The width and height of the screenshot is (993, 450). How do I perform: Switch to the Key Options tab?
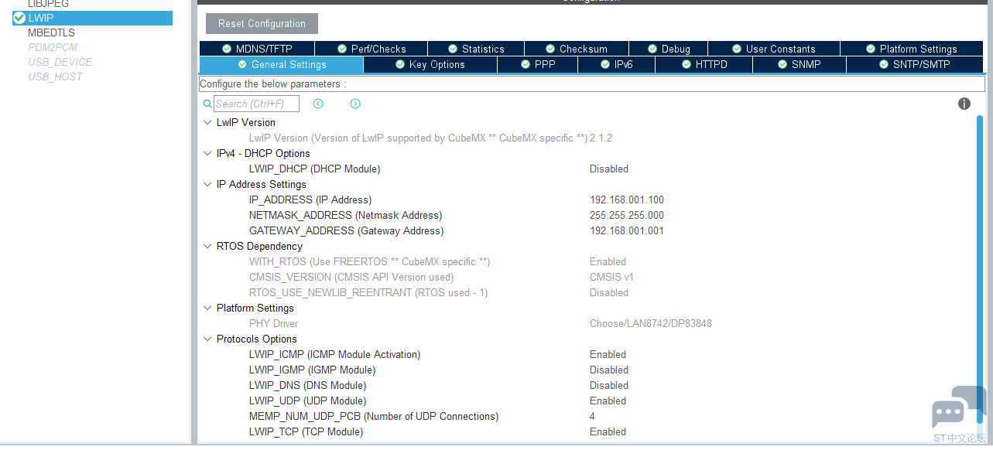coord(430,64)
